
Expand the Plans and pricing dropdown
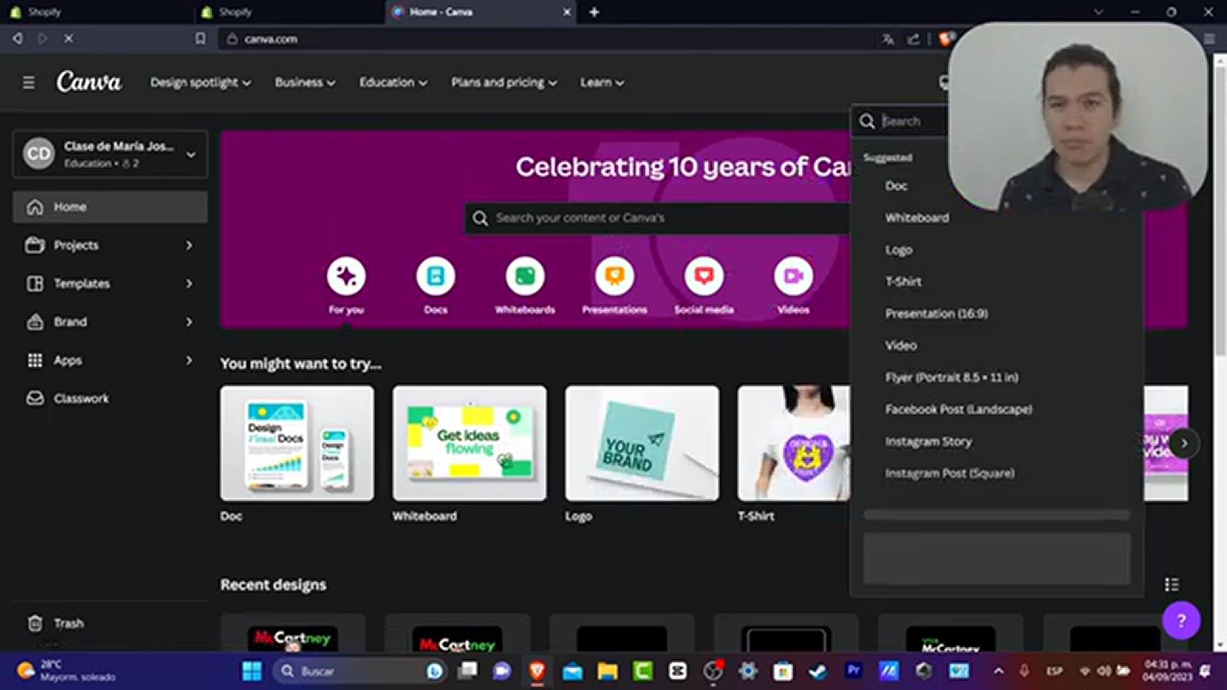pos(504,82)
